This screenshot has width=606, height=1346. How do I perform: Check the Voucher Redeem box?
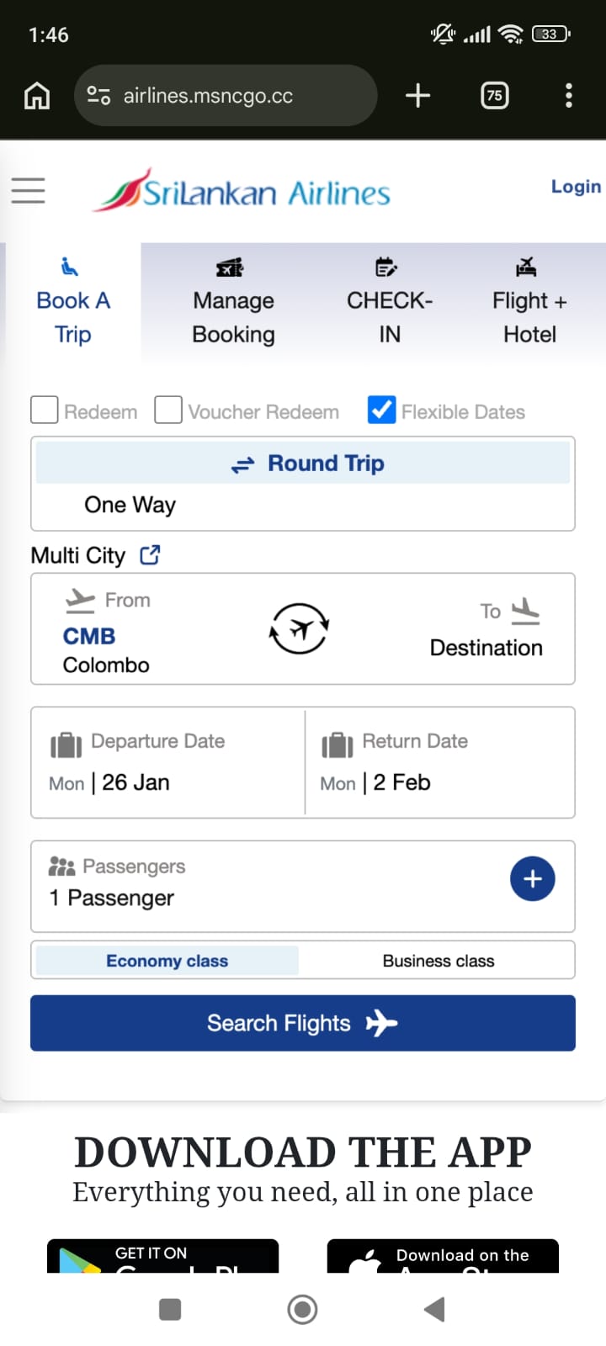point(168,411)
